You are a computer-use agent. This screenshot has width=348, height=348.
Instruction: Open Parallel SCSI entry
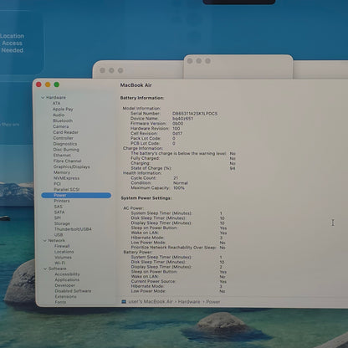pyautogui.click(x=67, y=189)
